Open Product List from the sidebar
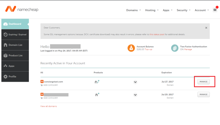The image size is (220, 125). tap(15, 55)
